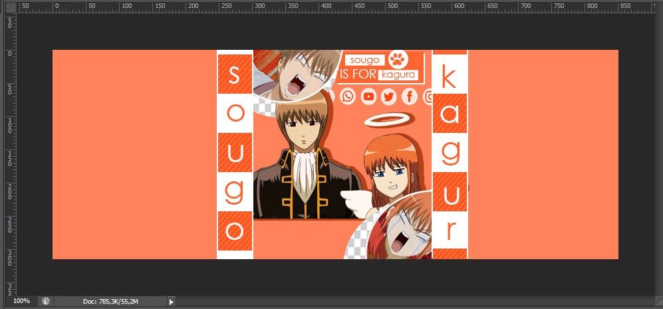Click the letter 'k' tile in right column
663x309 pixels.
coord(450,75)
